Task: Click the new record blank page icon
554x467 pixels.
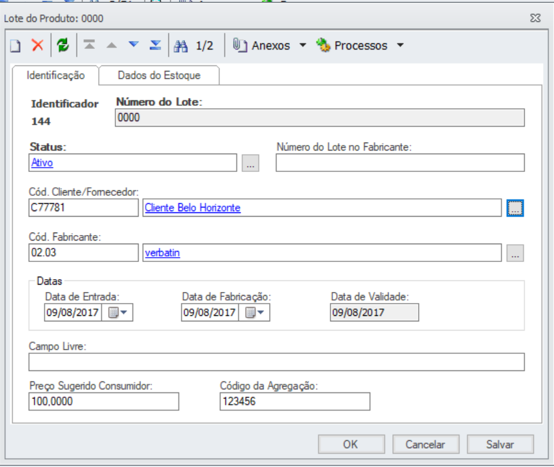Action: 15,45
